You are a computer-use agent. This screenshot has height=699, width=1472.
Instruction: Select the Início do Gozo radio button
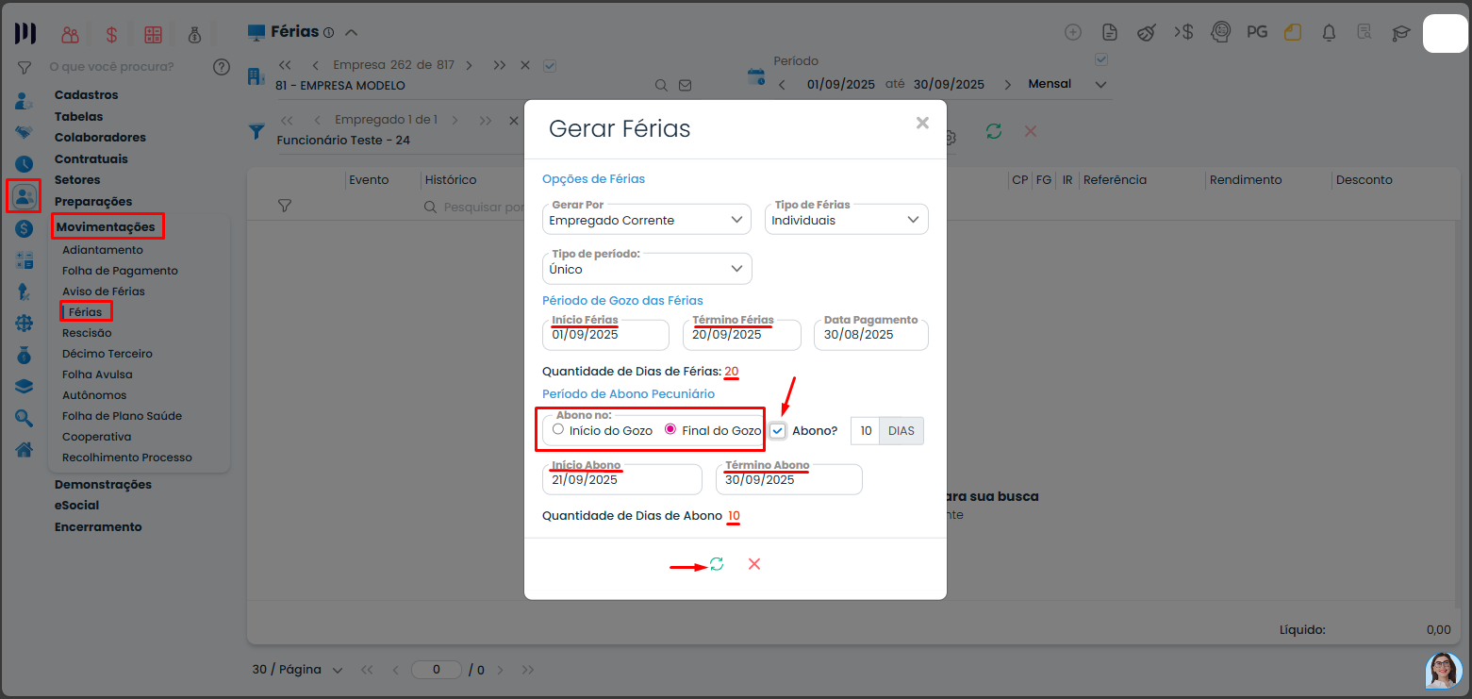(558, 429)
